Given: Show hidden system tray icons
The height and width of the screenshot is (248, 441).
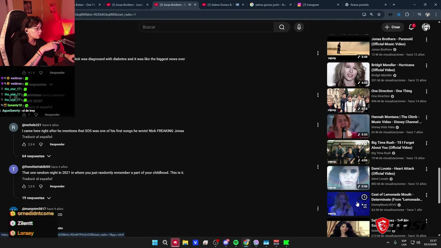Looking at the screenshot, I should [x=388, y=242].
